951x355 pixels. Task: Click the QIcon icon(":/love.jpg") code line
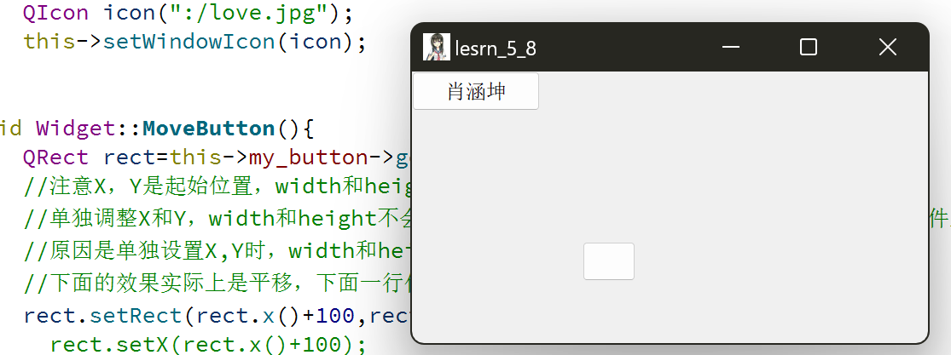pyautogui.click(x=188, y=13)
